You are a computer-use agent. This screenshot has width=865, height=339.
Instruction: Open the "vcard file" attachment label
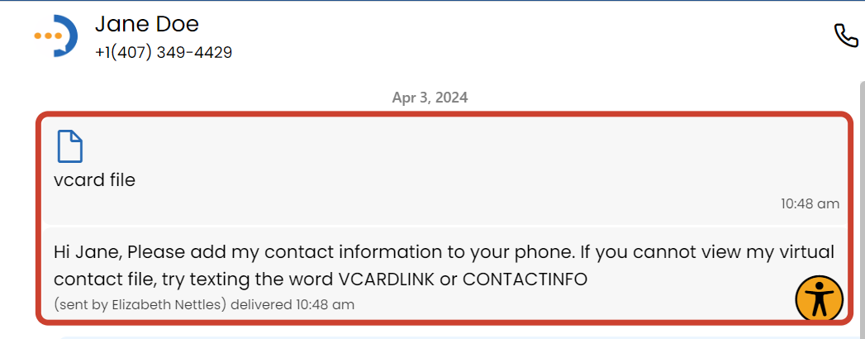coord(94,179)
